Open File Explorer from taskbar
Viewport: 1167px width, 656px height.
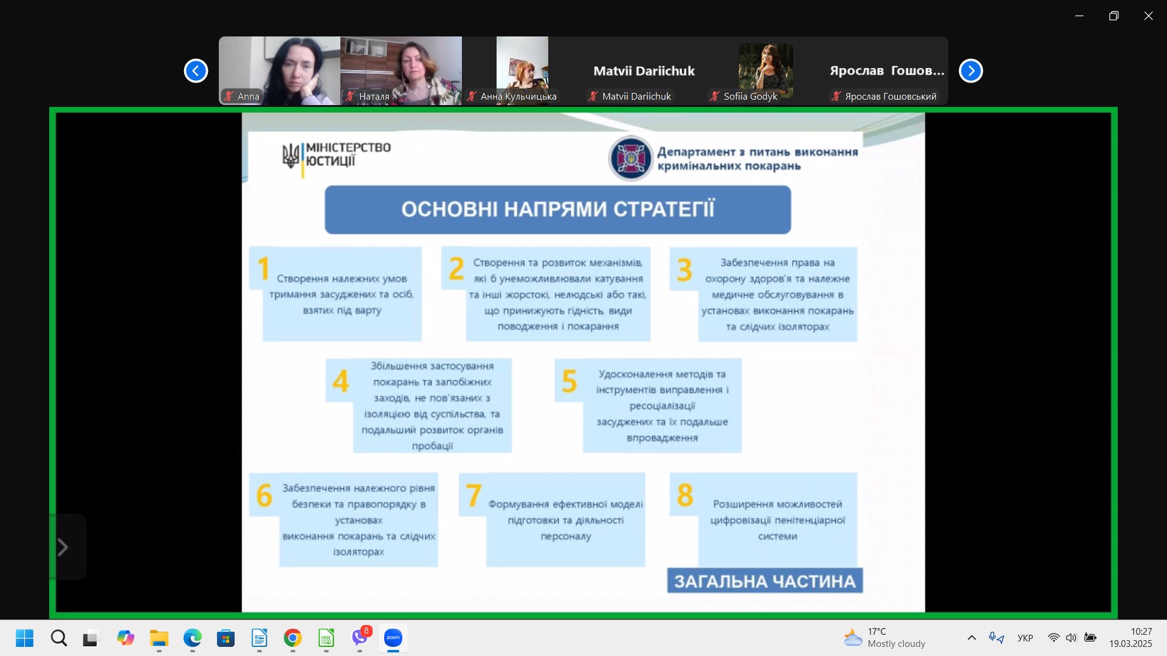coord(159,638)
